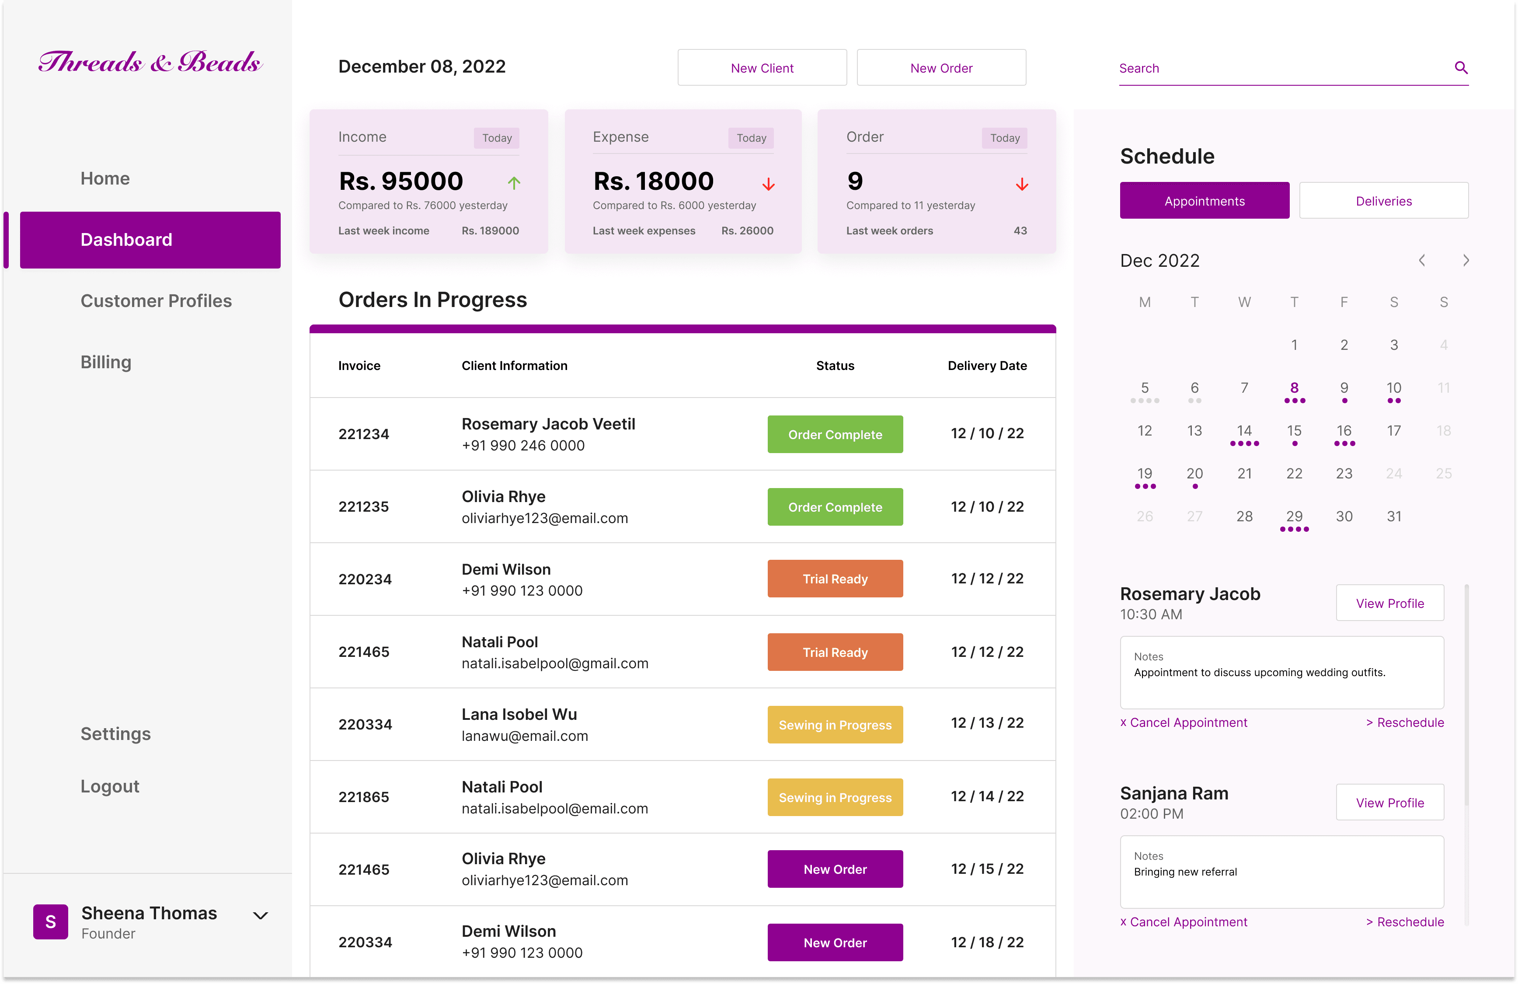Viewport: 1518px width, 984px height.
Task: Go to previous calendar month
Action: pos(1422,260)
